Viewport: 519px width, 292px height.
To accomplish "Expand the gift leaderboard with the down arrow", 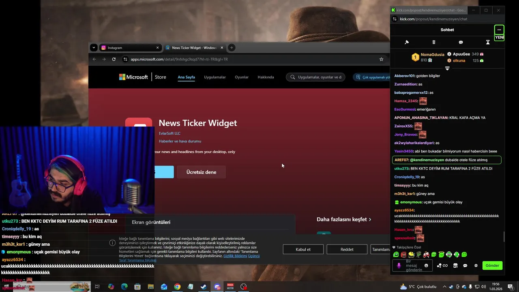I will pos(447,68).
